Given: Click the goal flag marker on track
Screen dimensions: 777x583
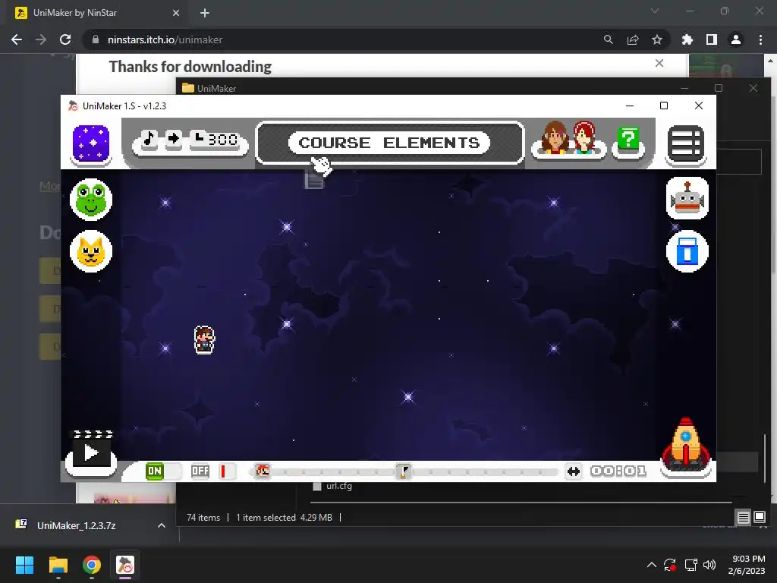Looking at the screenshot, I should [404, 471].
